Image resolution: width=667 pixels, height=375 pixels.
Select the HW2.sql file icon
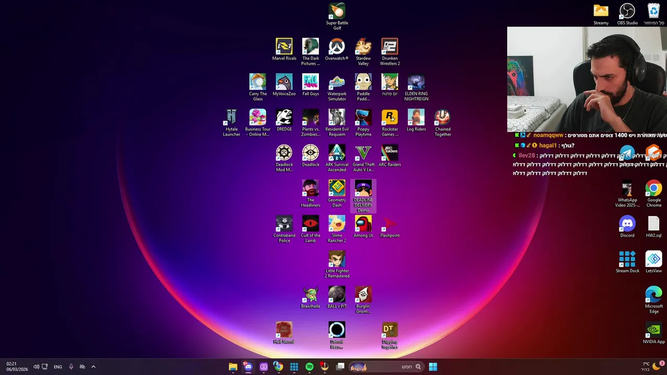pyautogui.click(x=653, y=227)
